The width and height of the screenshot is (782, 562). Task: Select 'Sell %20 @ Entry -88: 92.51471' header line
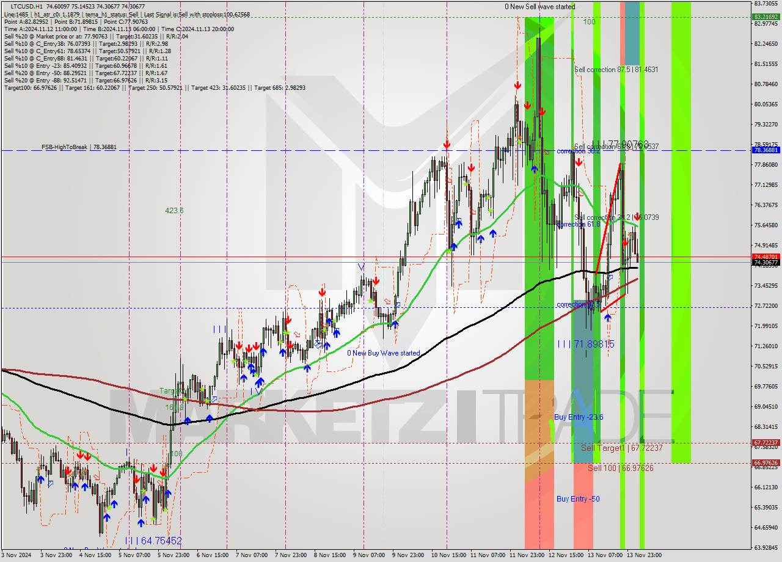[x=86, y=81]
